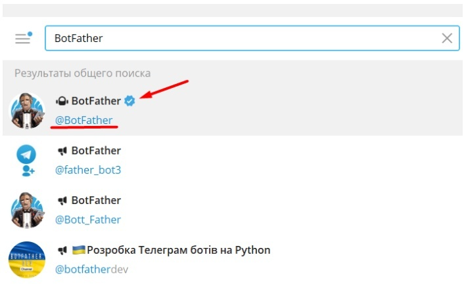
Task: Click the Ukrainian flag channel avatar
Action: point(27,261)
